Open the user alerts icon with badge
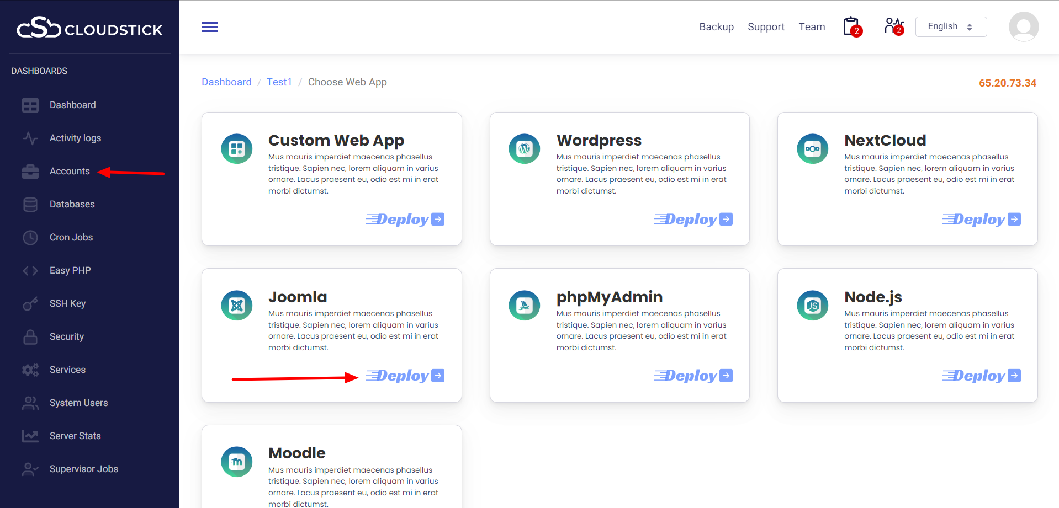 (x=893, y=26)
